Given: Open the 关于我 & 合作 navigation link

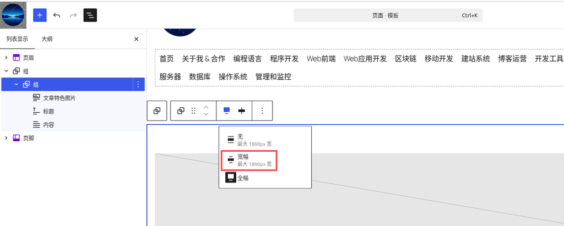Looking at the screenshot, I should (x=204, y=59).
